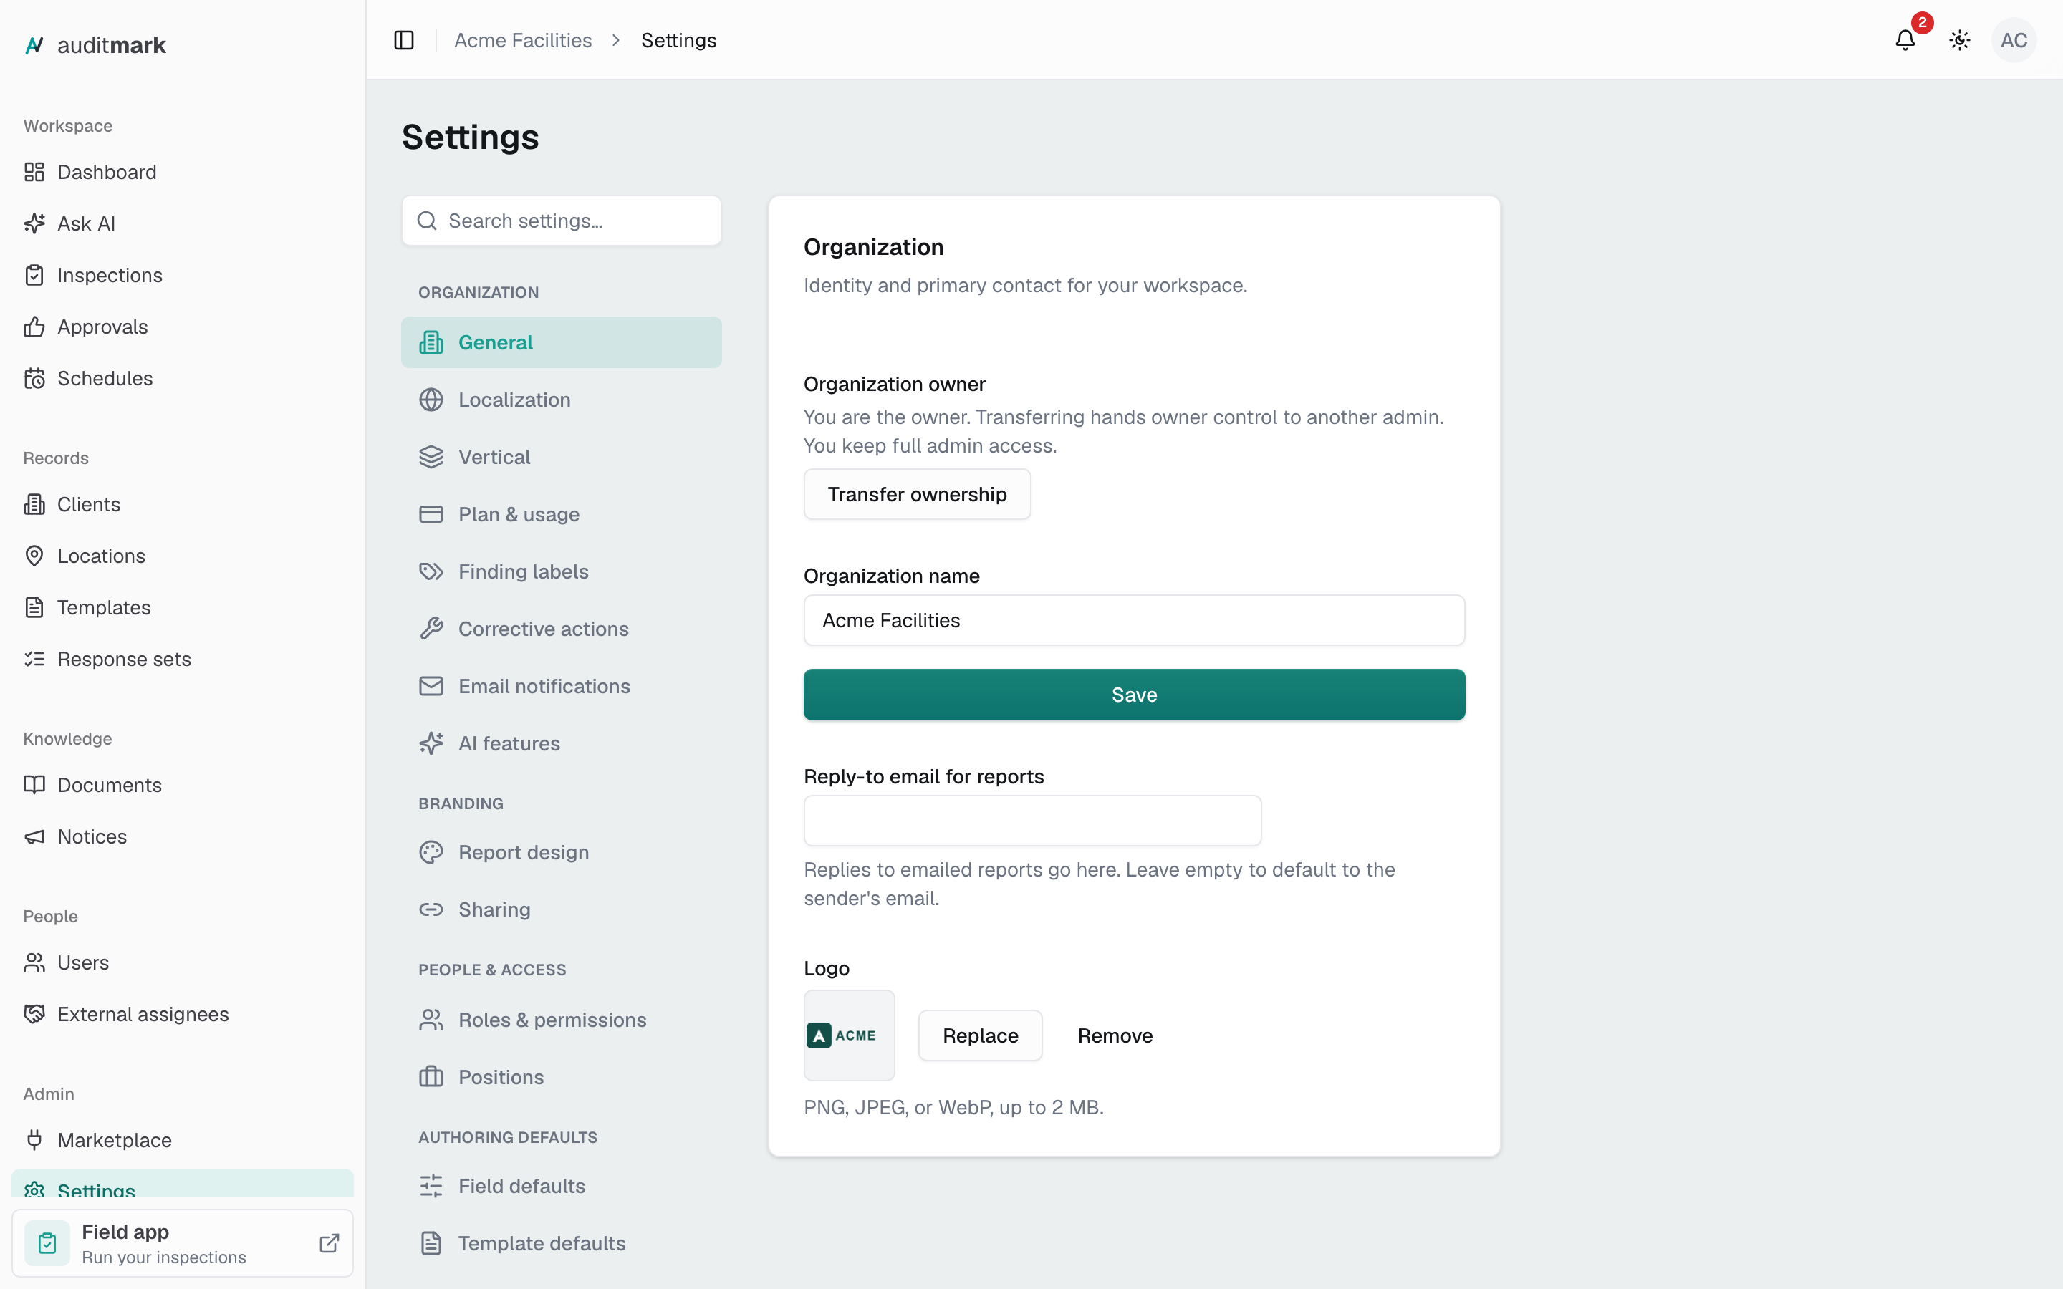Select Localization settings
Viewport: 2063px width, 1289px height.
(x=561, y=400)
